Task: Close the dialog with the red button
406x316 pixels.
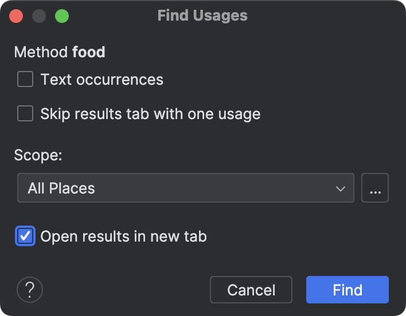Action: tap(17, 15)
